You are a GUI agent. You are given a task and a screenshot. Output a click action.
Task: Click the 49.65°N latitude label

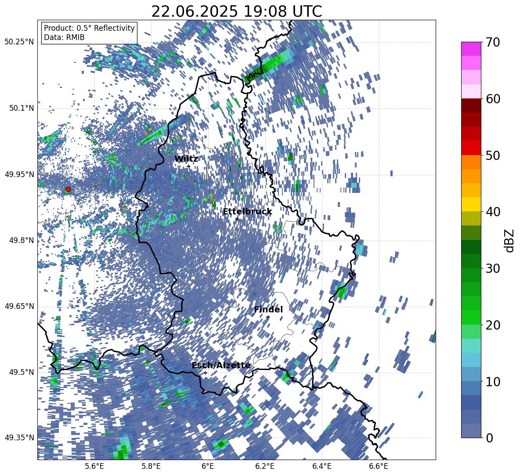(x=19, y=306)
